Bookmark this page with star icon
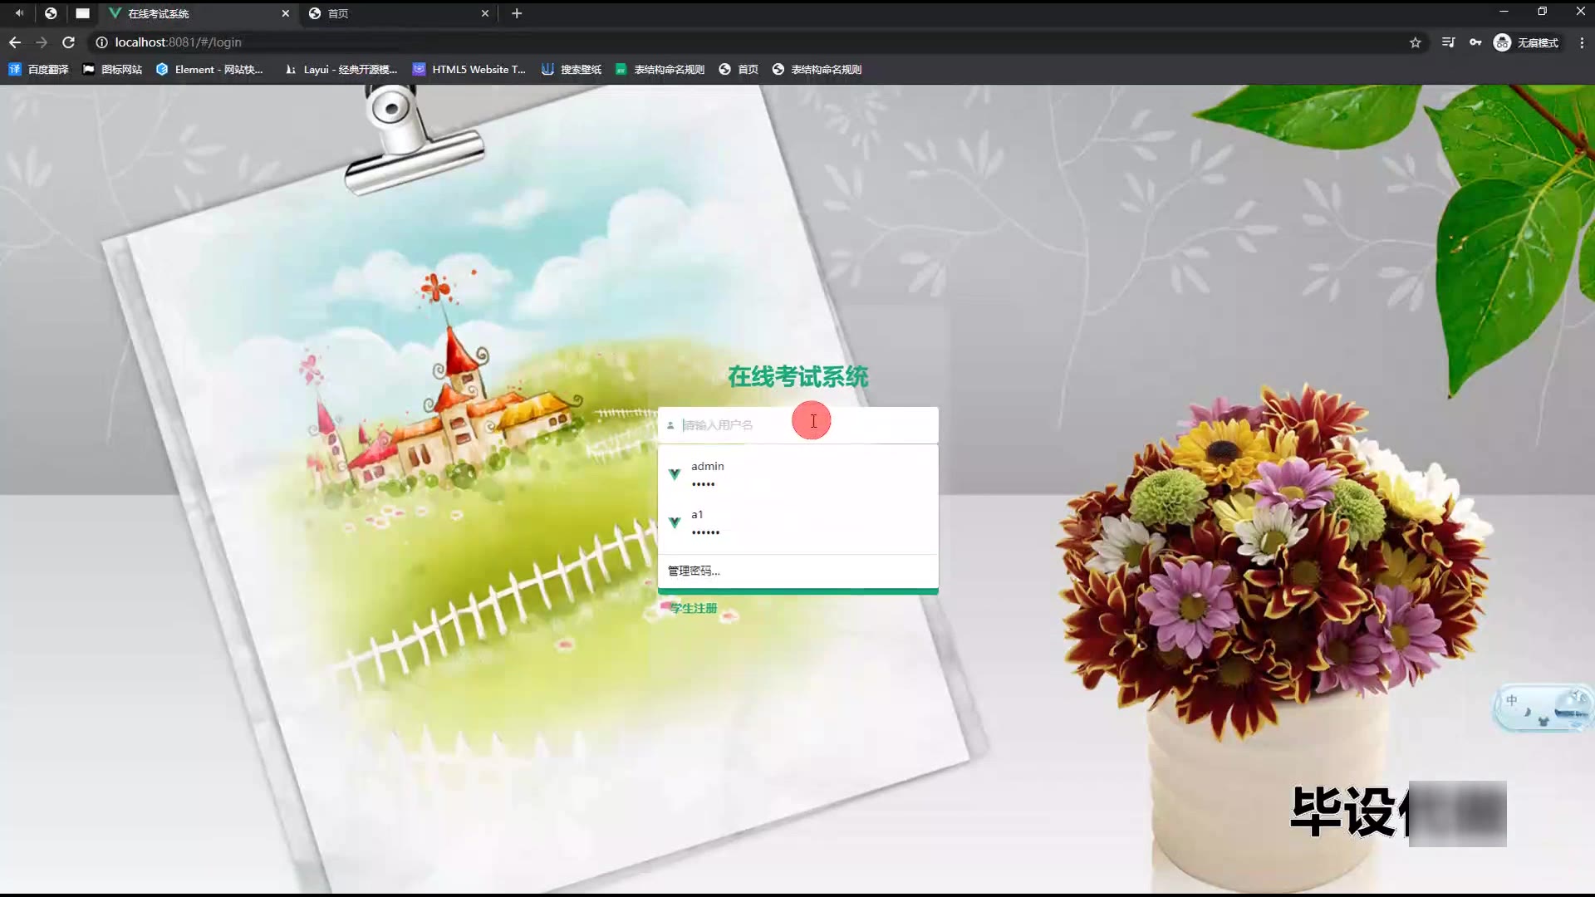 click(x=1416, y=42)
